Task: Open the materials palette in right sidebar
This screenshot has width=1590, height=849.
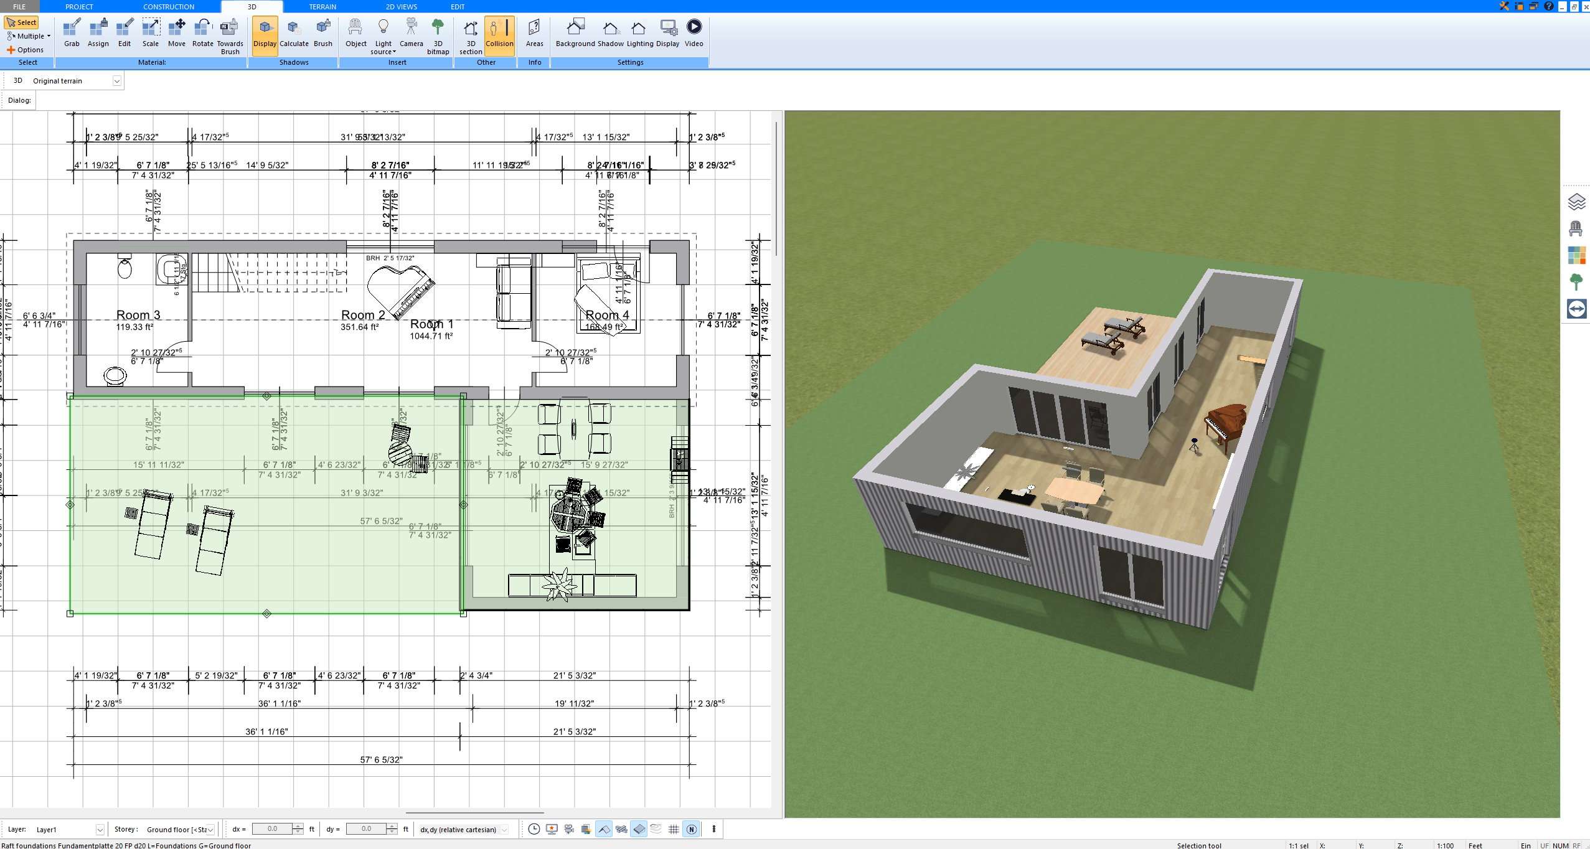Action: 1576,255
